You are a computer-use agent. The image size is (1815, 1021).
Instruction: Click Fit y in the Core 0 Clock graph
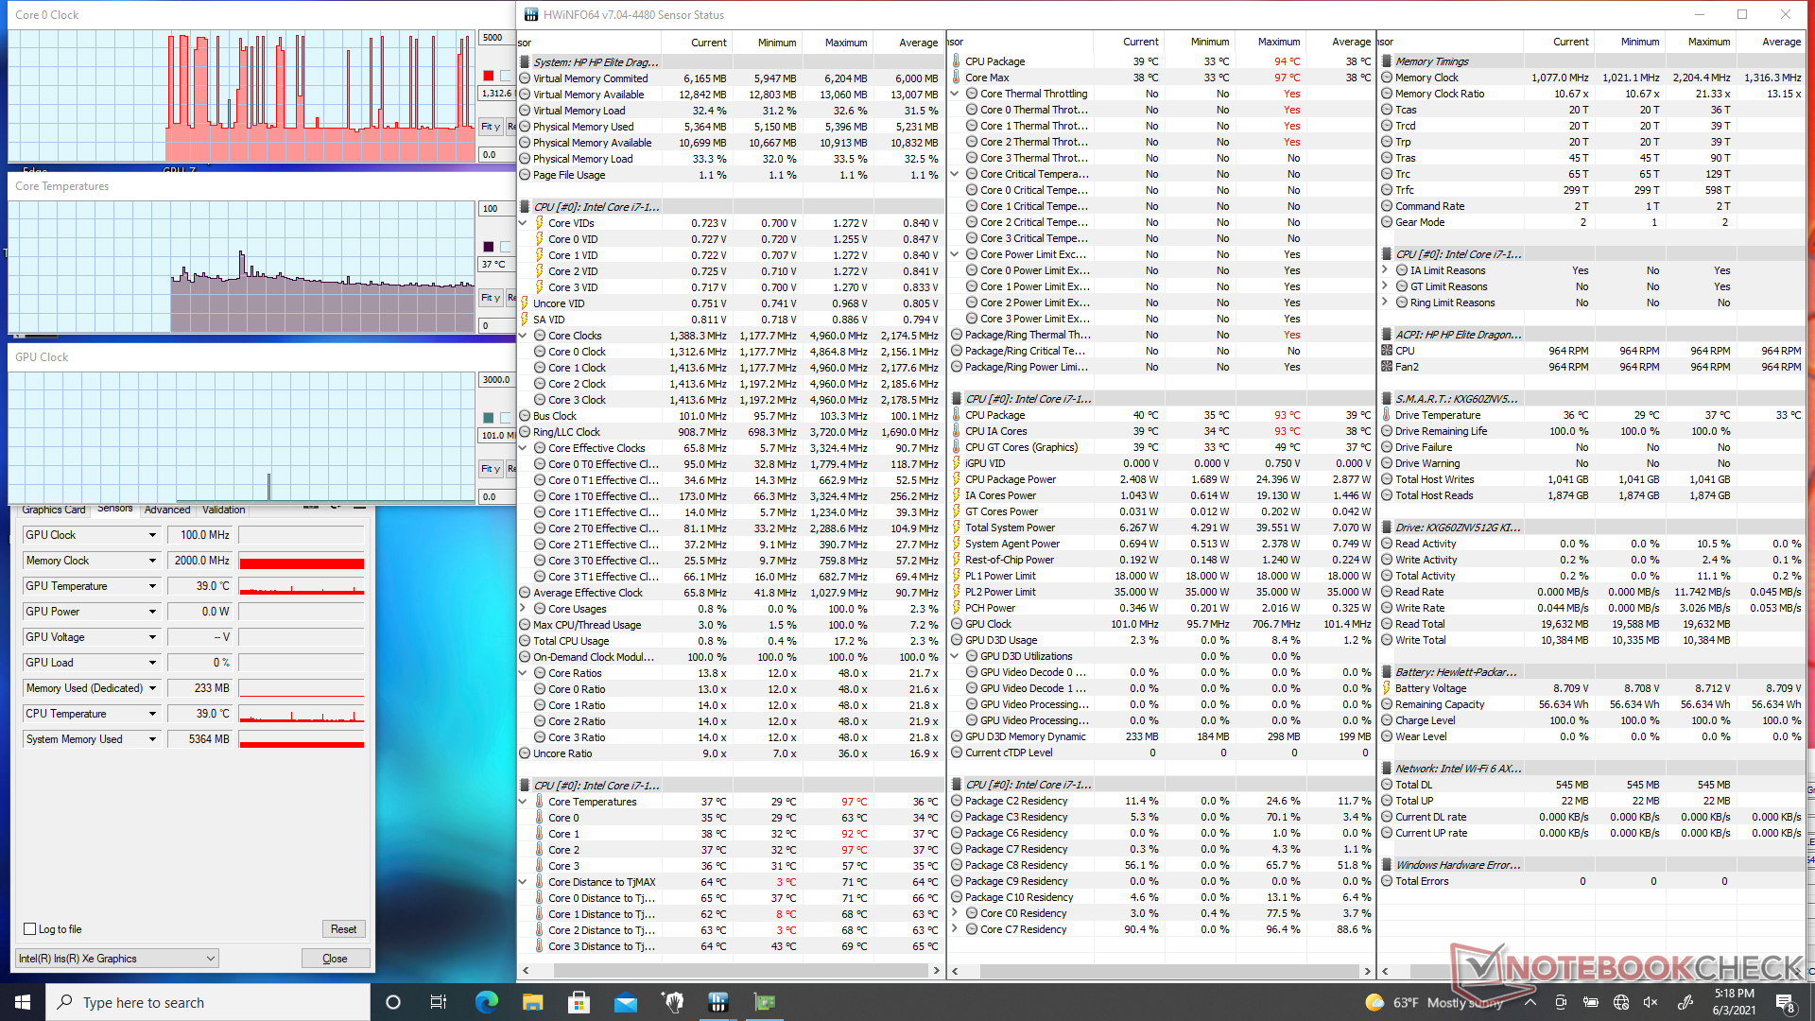[490, 127]
